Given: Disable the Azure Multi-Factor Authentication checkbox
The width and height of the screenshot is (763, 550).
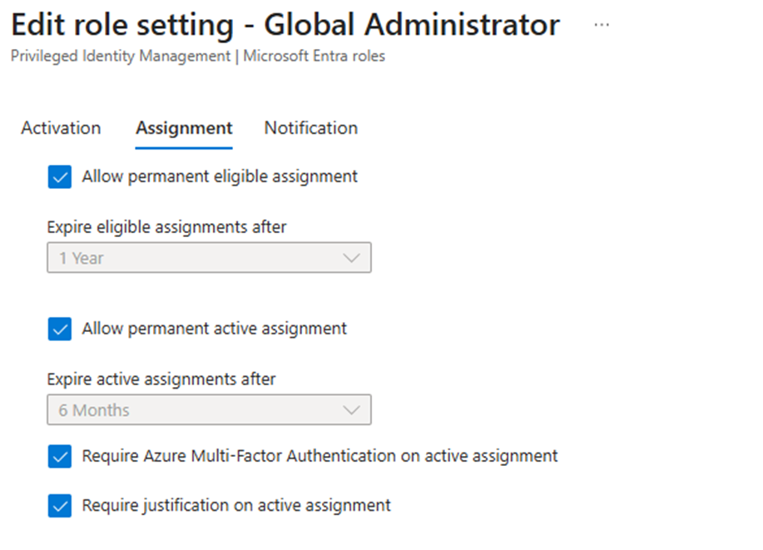Looking at the screenshot, I should pyautogui.click(x=60, y=457).
